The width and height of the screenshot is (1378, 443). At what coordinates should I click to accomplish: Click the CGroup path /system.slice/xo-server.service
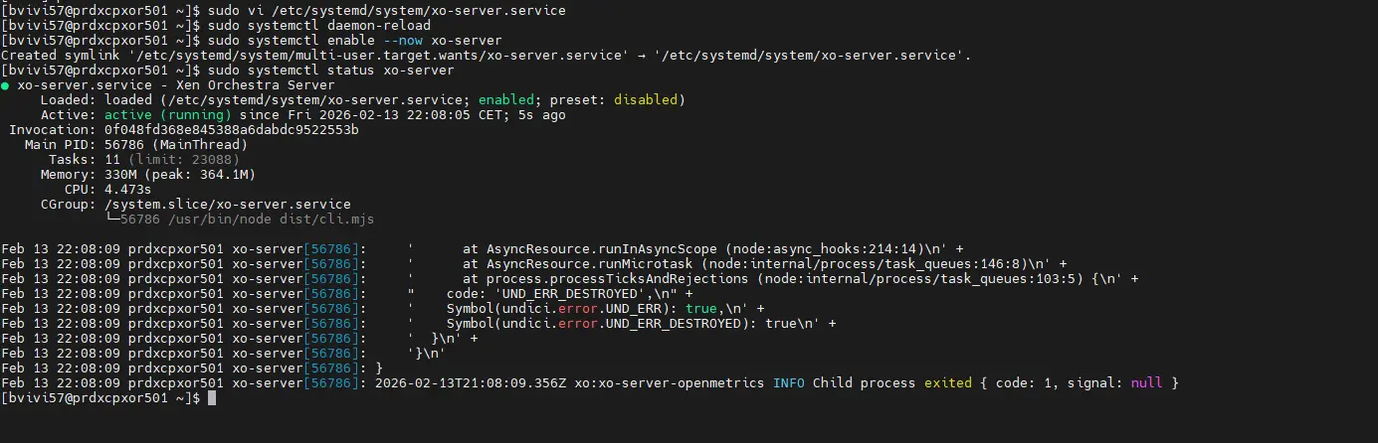tap(227, 204)
